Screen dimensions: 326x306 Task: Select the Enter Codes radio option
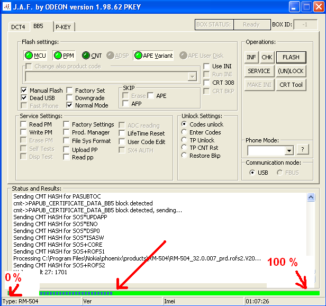[x=184, y=132]
